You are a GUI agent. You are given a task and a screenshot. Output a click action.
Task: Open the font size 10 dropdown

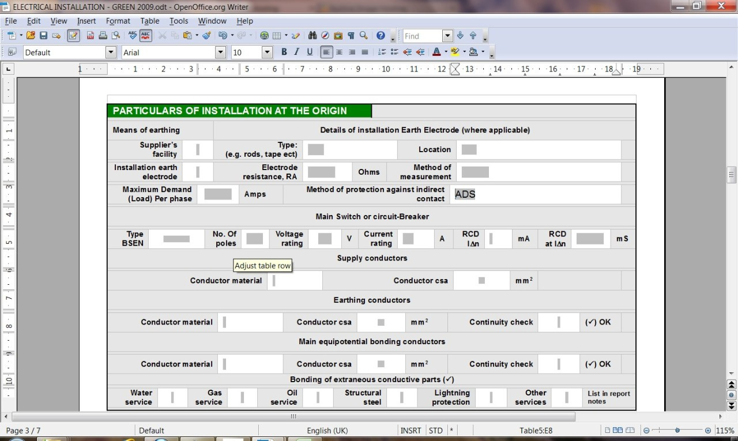267,52
